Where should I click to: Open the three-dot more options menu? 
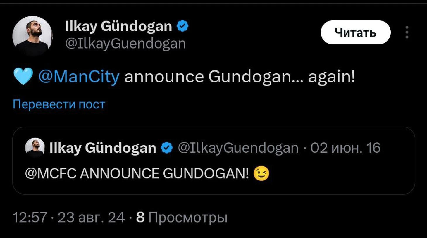pos(407,32)
